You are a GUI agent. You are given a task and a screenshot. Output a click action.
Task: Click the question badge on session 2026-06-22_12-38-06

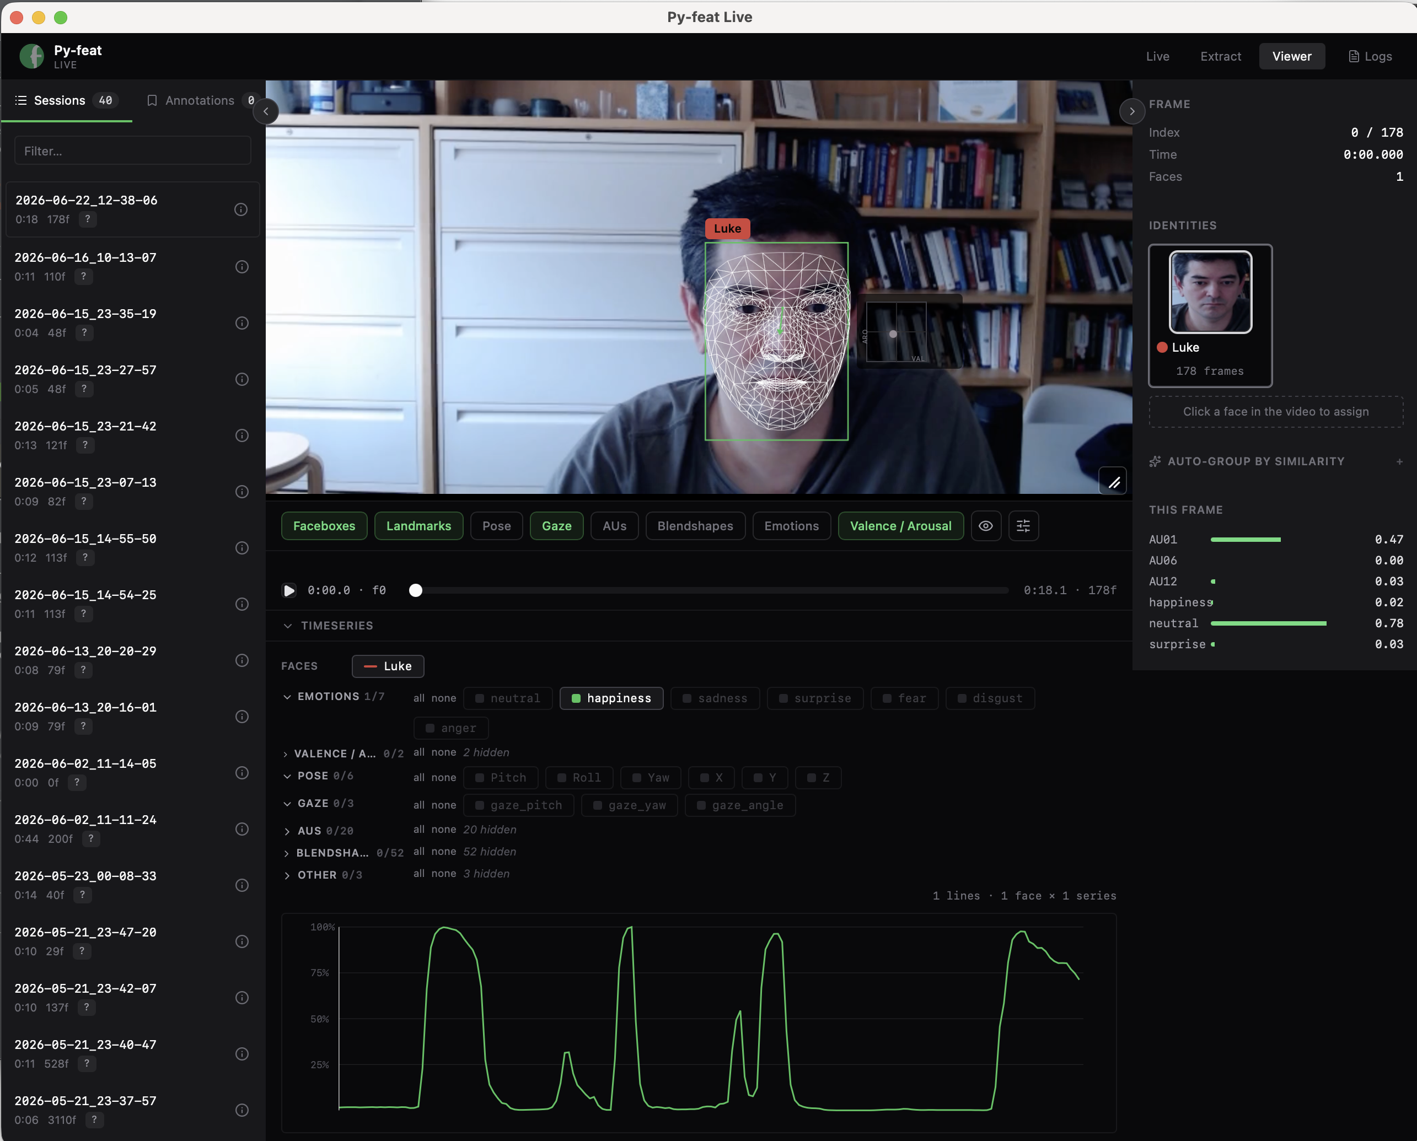click(x=88, y=219)
